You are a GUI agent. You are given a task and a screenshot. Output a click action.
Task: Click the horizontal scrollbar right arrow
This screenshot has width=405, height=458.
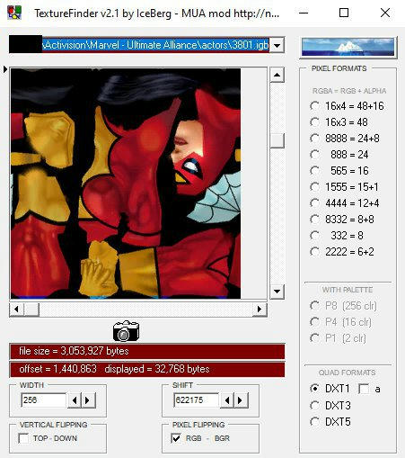pyautogui.click(x=260, y=310)
